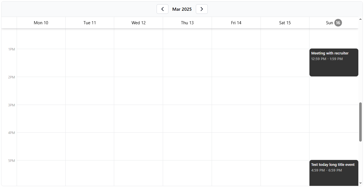Select the circled date badge for Sunday 16

coord(338,23)
